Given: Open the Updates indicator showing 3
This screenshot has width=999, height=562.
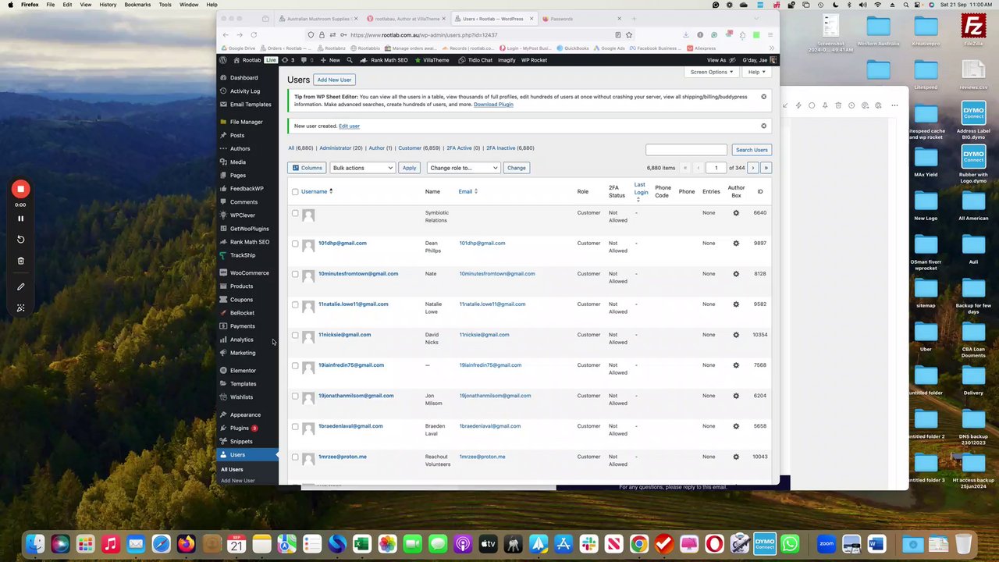Looking at the screenshot, I should tap(289, 60).
